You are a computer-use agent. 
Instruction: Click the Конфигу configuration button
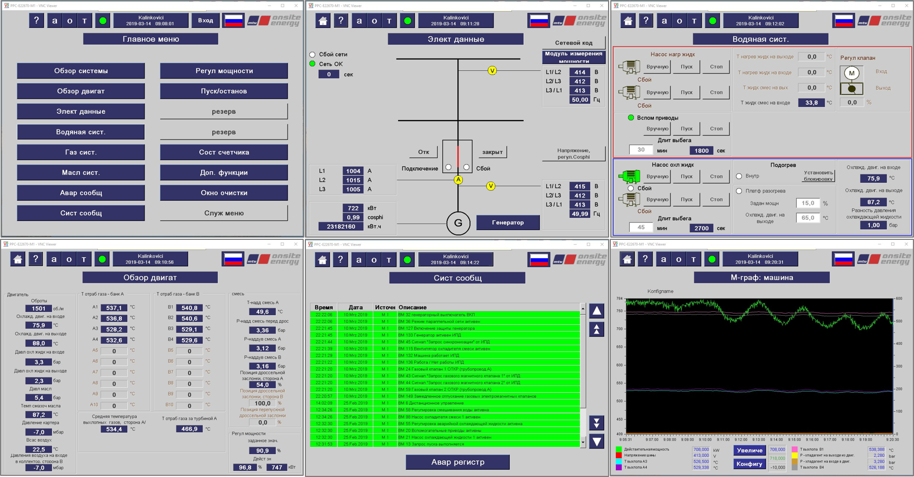tap(749, 464)
